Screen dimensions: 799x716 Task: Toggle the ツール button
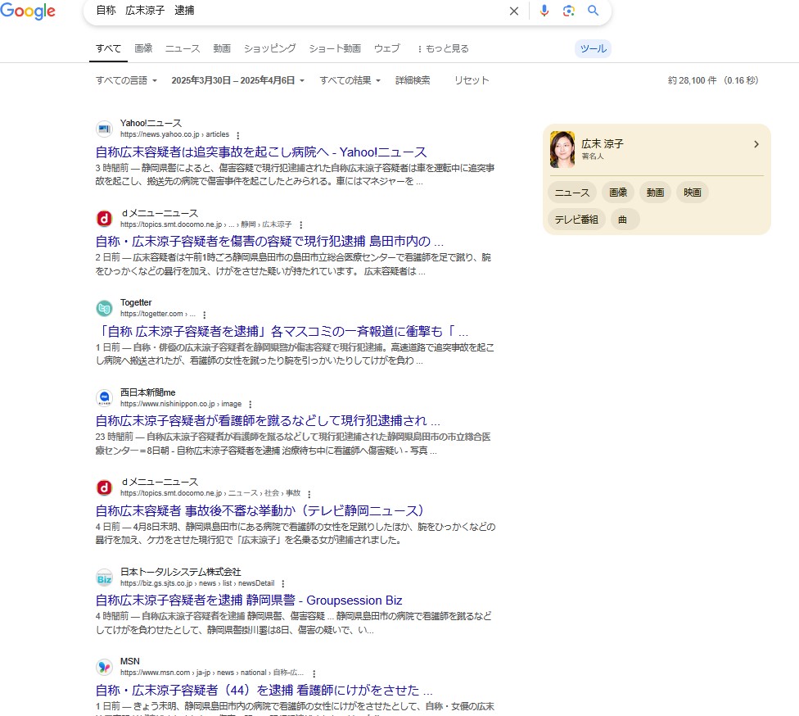[x=594, y=48]
